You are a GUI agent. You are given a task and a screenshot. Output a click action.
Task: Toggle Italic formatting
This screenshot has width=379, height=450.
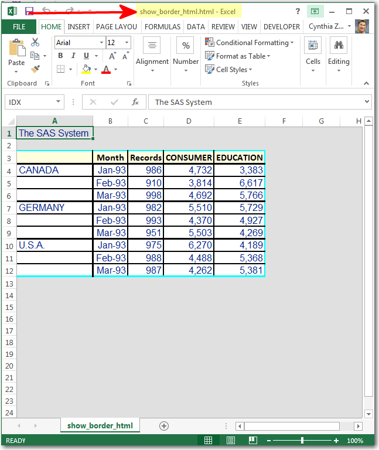(x=73, y=56)
